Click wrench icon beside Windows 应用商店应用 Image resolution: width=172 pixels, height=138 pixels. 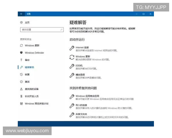pos(72,97)
